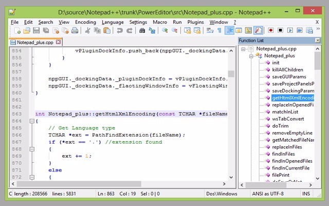Select the Notepad_plus.cpp document tab

point(35,42)
